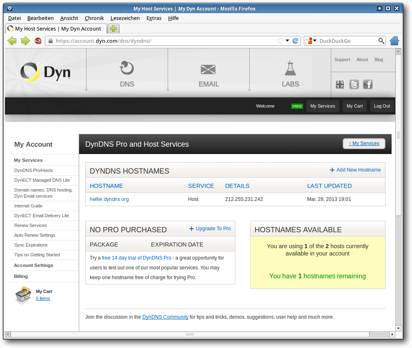
Task: Open helfer.dyndns.org hostname link
Action: pyautogui.click(x=109, y=199)
